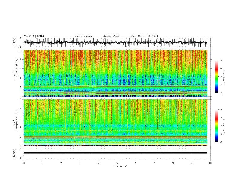
Task: Click time-axis tick label '8'
Action: (173, 163)
